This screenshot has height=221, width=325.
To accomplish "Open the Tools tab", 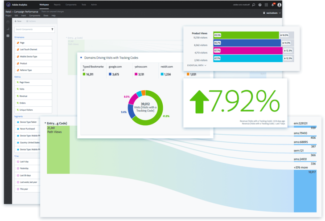I will click(x=84, y=4).
